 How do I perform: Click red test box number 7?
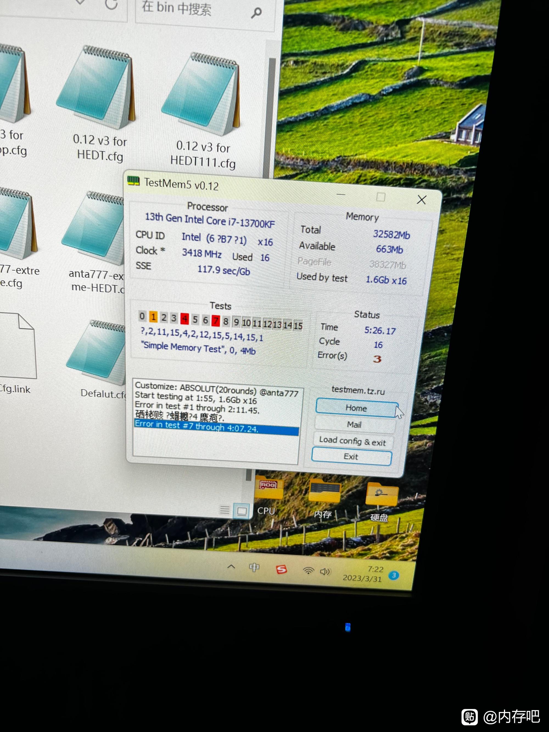[x=216, y=320]
